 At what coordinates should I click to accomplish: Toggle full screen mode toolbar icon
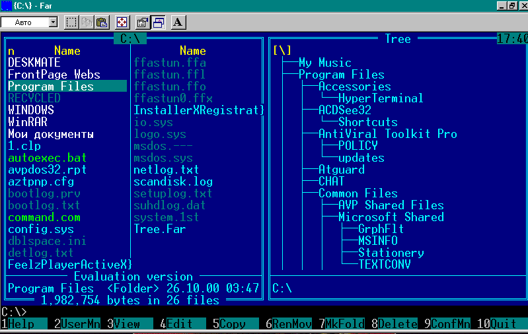[122, 22]
